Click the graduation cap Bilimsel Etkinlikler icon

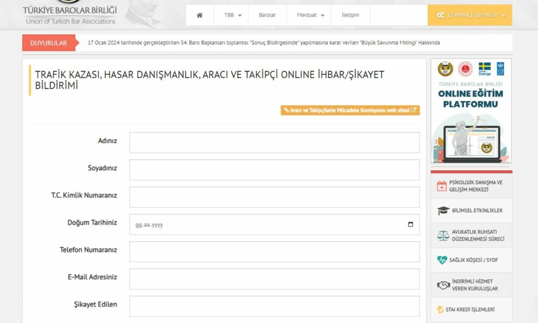(443, 210)
